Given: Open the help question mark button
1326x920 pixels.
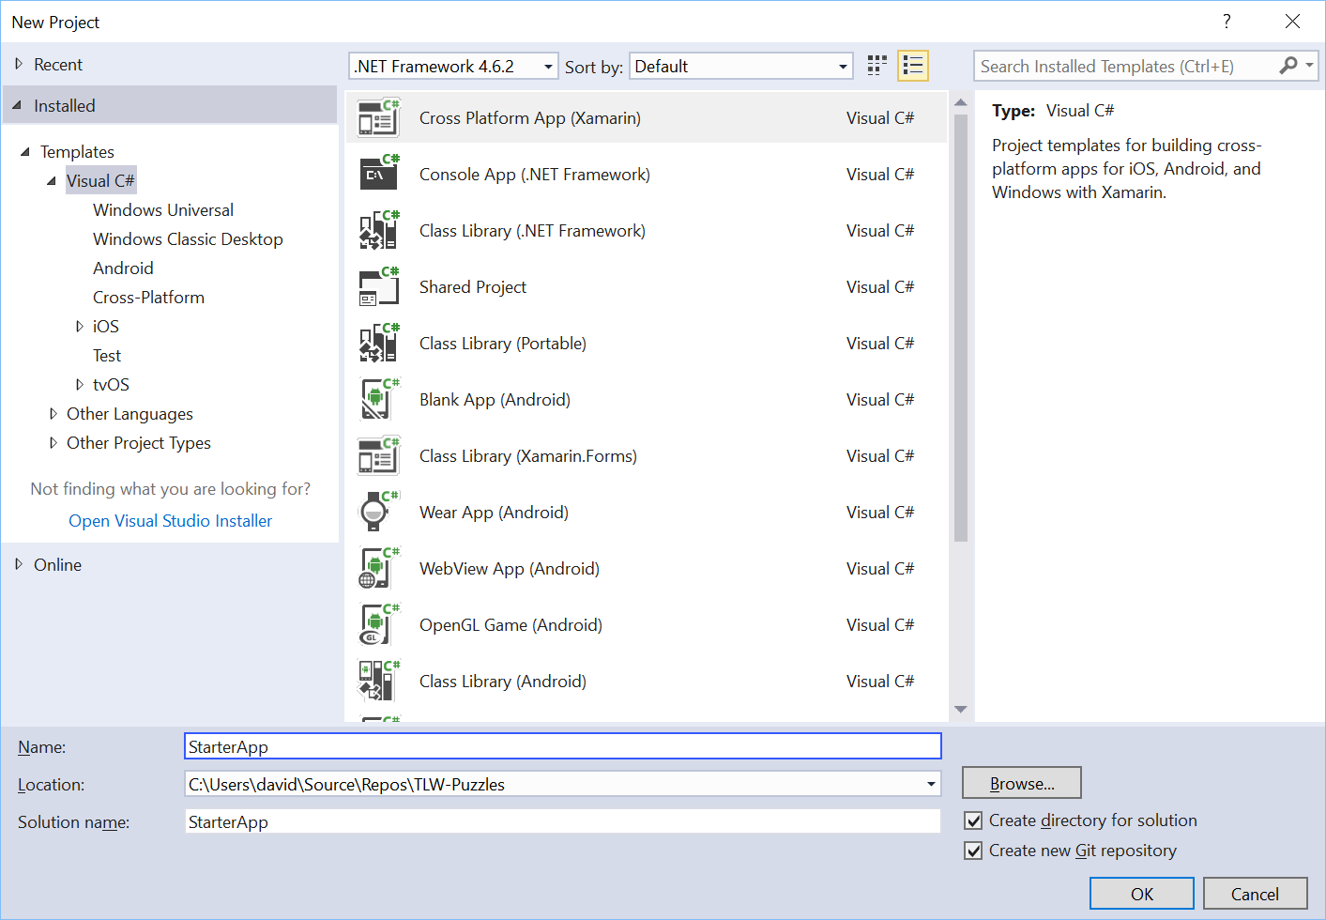Looking at the screenshot, I should coord(1227,22).
